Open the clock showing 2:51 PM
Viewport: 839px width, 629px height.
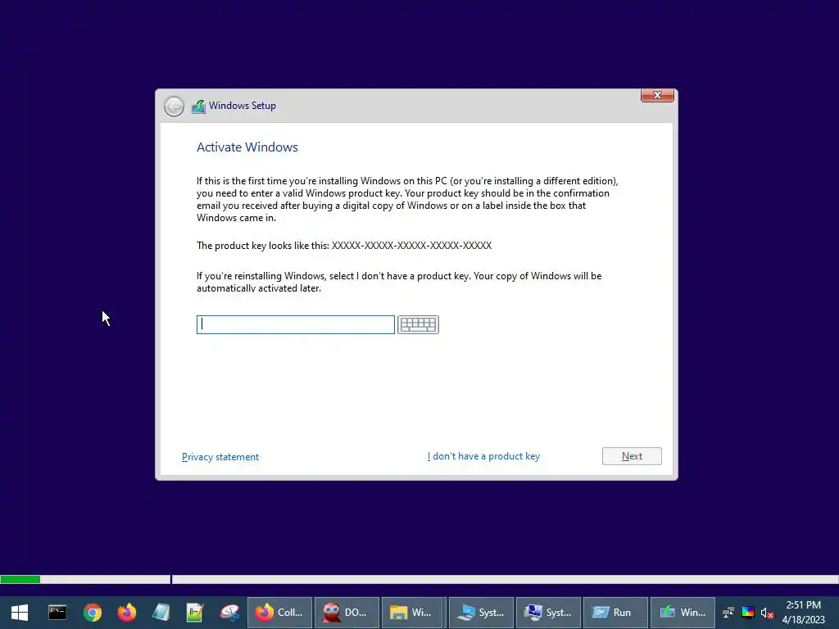point(803,613)
